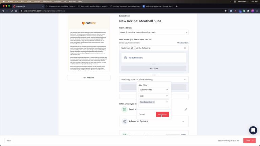Open the email preview thumbnail
This screenshot has width=260, height=146.
point(89,43)
